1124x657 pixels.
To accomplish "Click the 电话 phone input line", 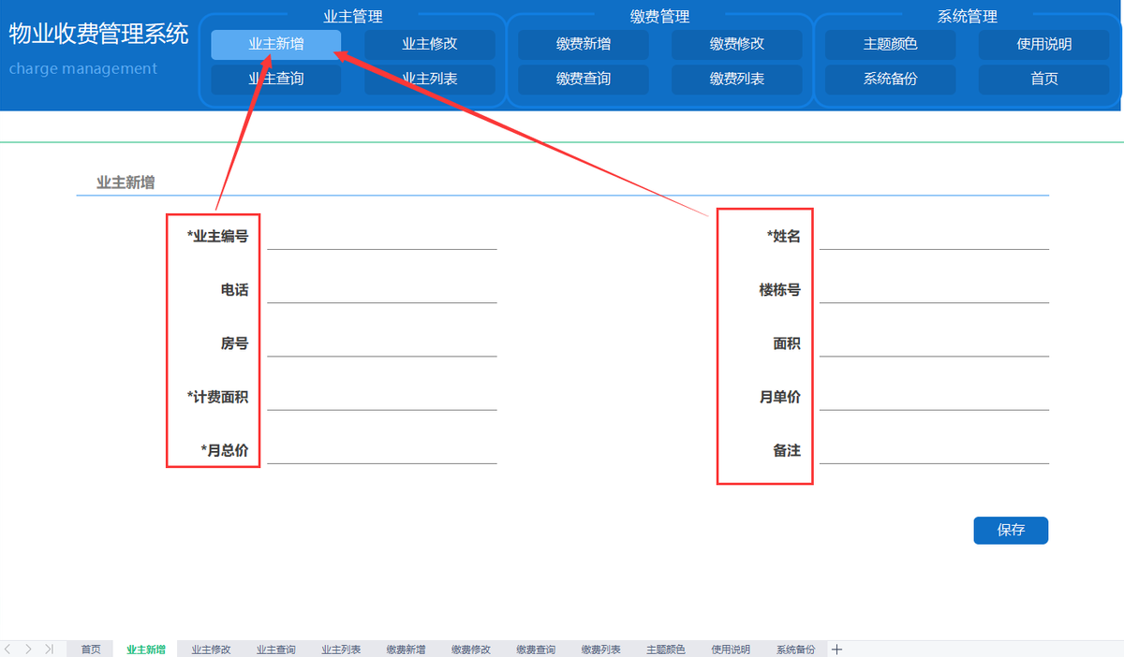I will tap(382, 304).
